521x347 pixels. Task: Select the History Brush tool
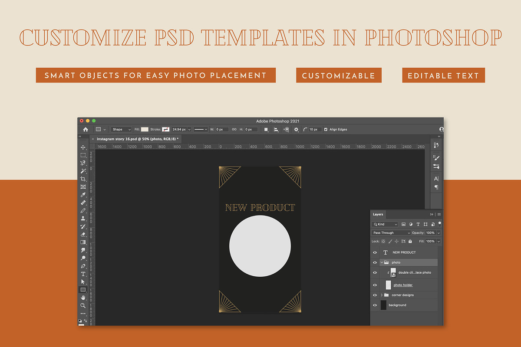coord(83,226)
